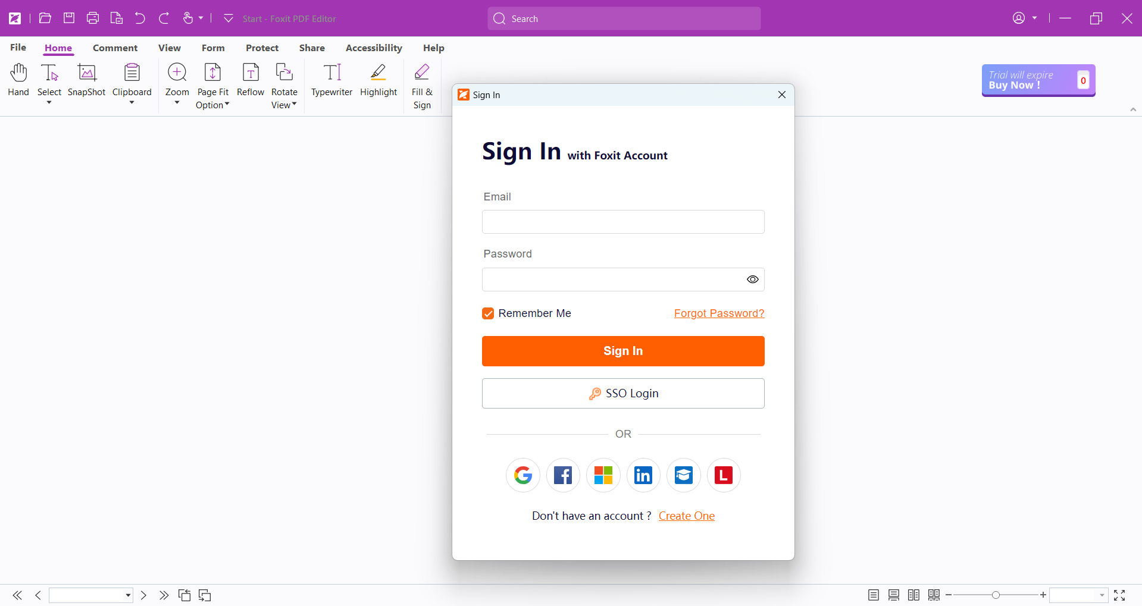Show password with eye icon
1142x606 pixels.
coord(753,280)
